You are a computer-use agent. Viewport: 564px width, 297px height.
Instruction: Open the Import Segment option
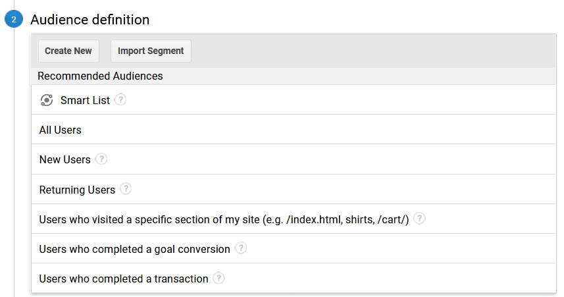[151, 51]
